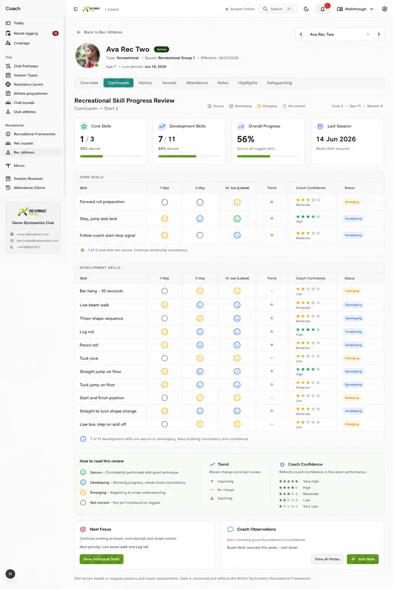Click the Tuck rock Emerging status badge
393x589 pixels.
click(352, 358)
